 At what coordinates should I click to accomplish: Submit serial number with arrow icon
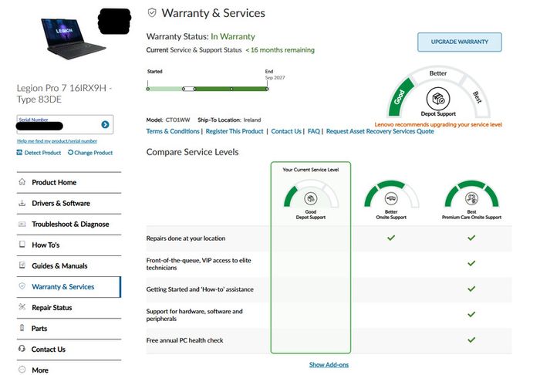[105, 125]
